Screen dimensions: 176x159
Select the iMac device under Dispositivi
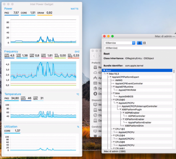pyautogui.click(x=97, y=105)
